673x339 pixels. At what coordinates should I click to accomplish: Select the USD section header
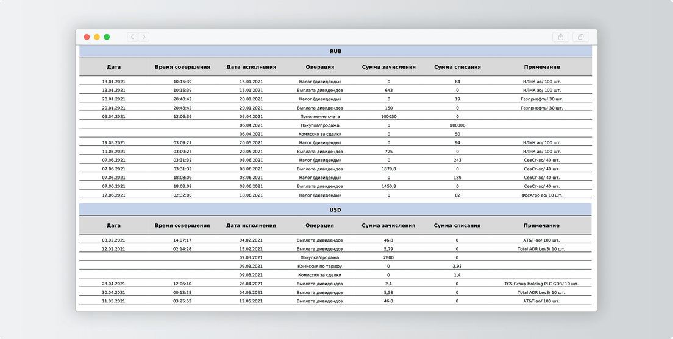click(x=336, y=209)
